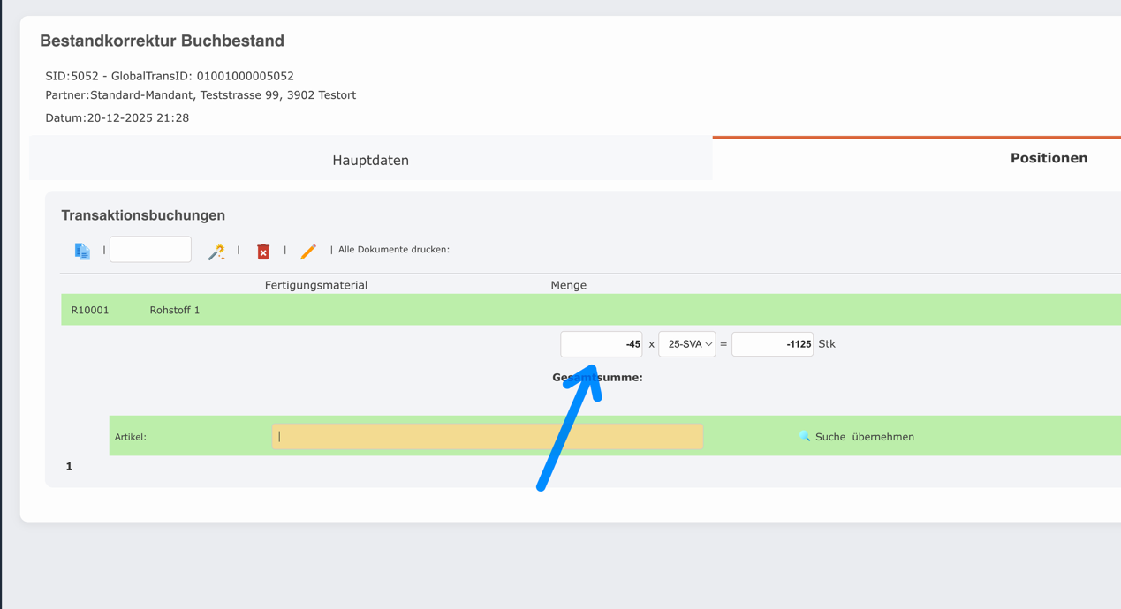The width and height of the screenshot is (1121, 609).
Task: Click the empty toolbar text box
Action: coord(150,250)
